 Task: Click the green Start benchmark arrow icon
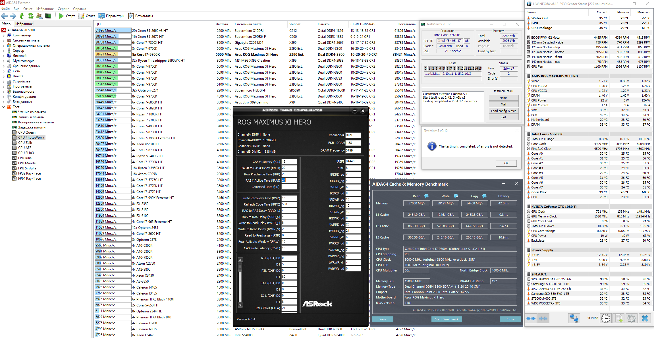click(61, 16)
